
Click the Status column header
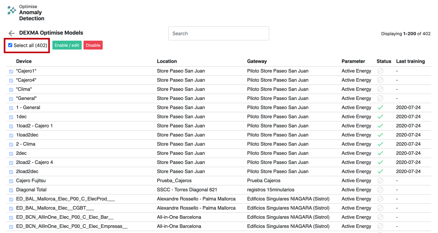pos(384,61)
